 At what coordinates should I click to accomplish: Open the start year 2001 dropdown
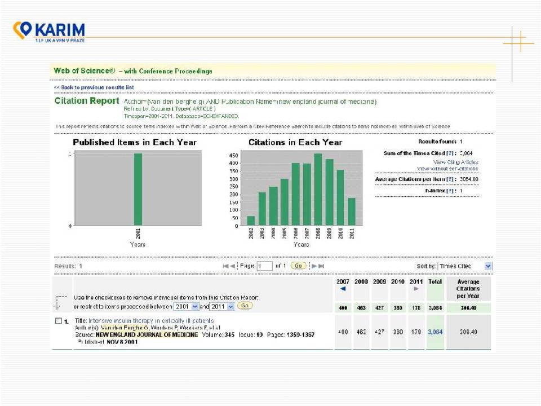tap(187, 306)
